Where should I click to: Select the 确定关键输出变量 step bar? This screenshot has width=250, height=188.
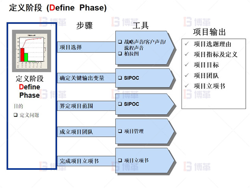[86, 78]
